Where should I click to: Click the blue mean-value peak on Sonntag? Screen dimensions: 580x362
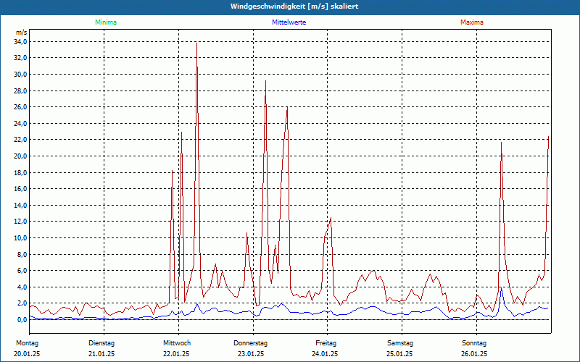pos(501,287)
